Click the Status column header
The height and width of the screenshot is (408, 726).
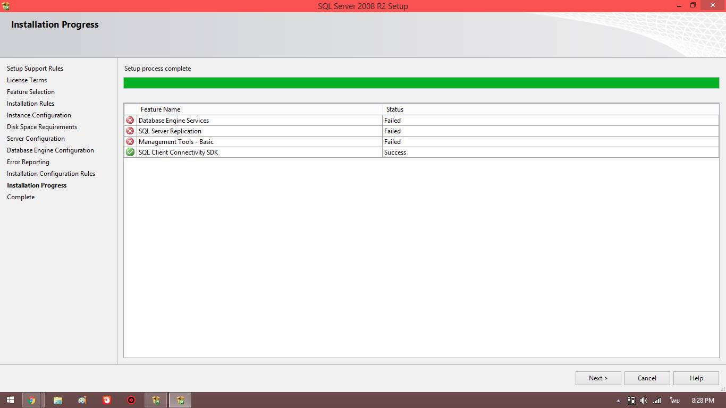point(551,109)
